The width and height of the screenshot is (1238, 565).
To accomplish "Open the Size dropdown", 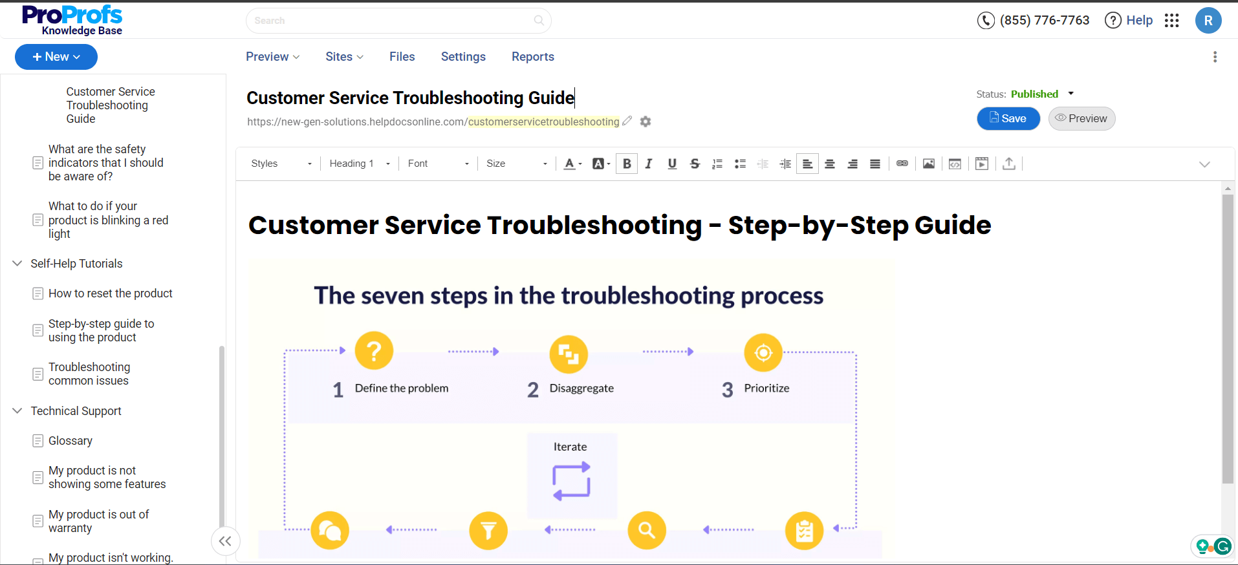I will pyautogui.click(x=516, y=164).
